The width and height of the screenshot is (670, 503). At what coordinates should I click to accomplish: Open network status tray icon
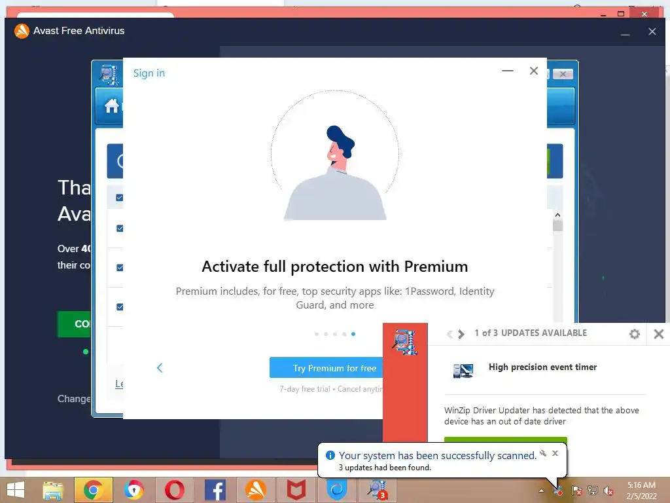pyautogui.click(x=593, y=491)
